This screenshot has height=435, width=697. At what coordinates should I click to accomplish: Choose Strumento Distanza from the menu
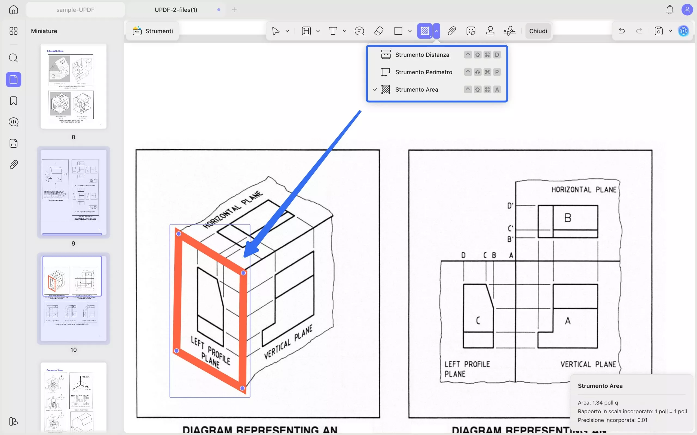pyautogui.click(x=422, y=55)
